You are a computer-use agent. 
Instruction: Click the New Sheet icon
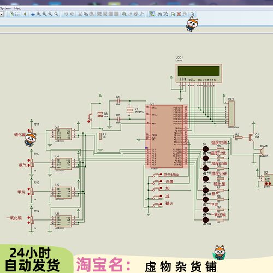click(173, 14)
